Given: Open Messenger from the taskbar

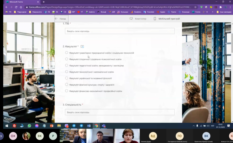Looking at the screenshot, I should coord(37,126).
